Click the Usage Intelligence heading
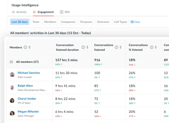 coord(25,5)
